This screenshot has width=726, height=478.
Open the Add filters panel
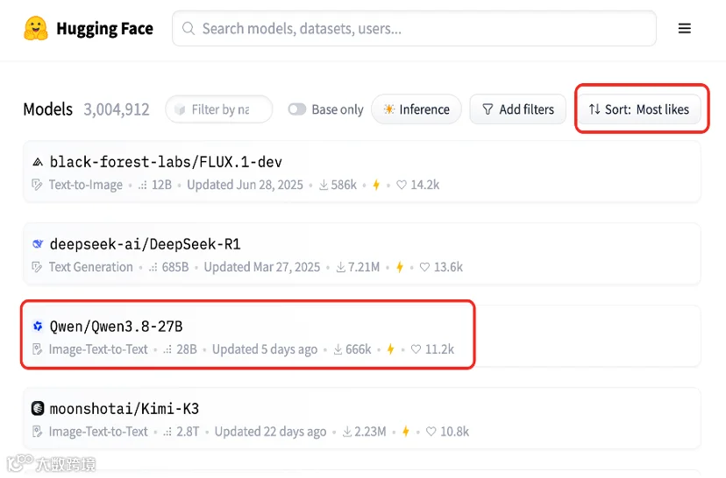pos(517,109)
